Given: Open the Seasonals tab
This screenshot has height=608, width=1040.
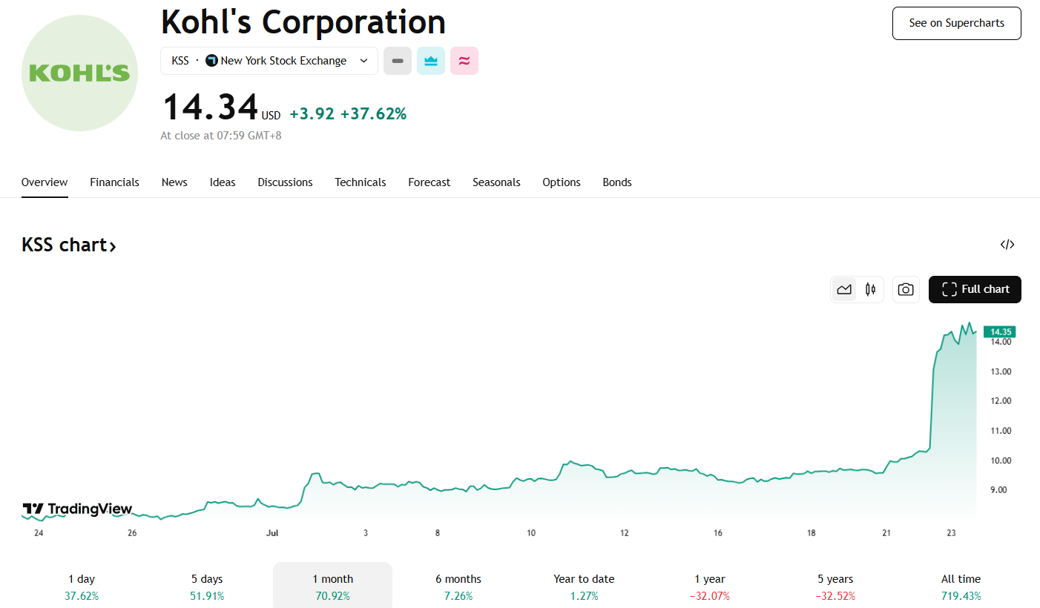Looking at the screenshot, I should [496, 182].
